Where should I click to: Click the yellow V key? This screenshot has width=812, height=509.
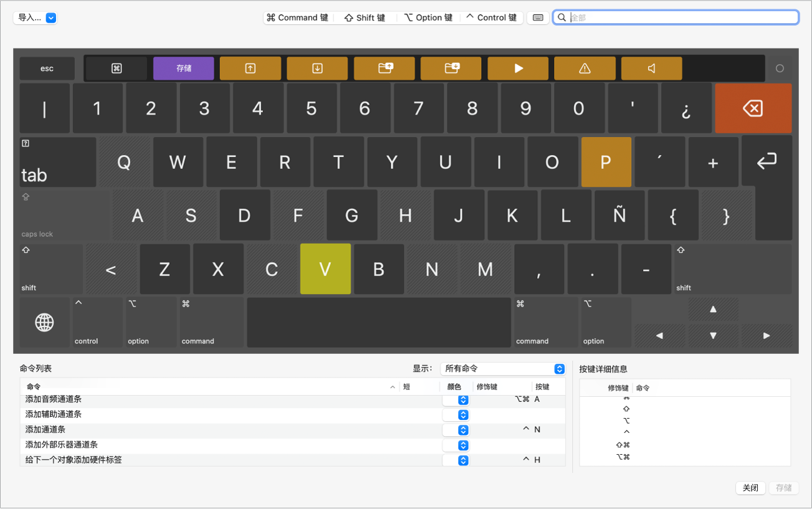325,269
